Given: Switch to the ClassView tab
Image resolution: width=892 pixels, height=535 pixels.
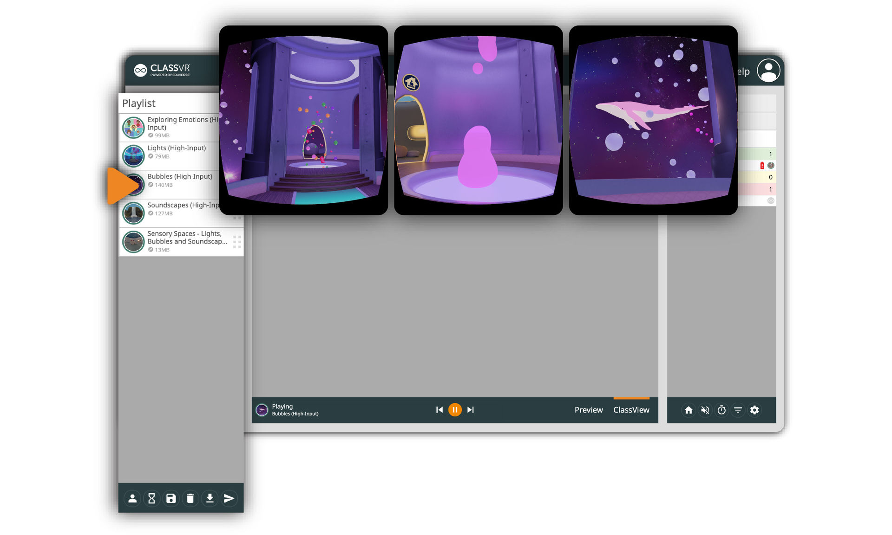Looking at the screenshot, I should tap(631, 410).
